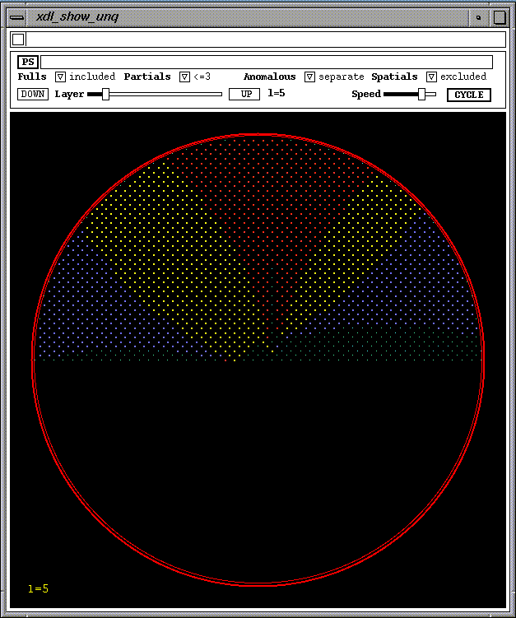Screen dimensions: 516x618
Task: Open the window menu in title bar
Action: coord(16,16)
